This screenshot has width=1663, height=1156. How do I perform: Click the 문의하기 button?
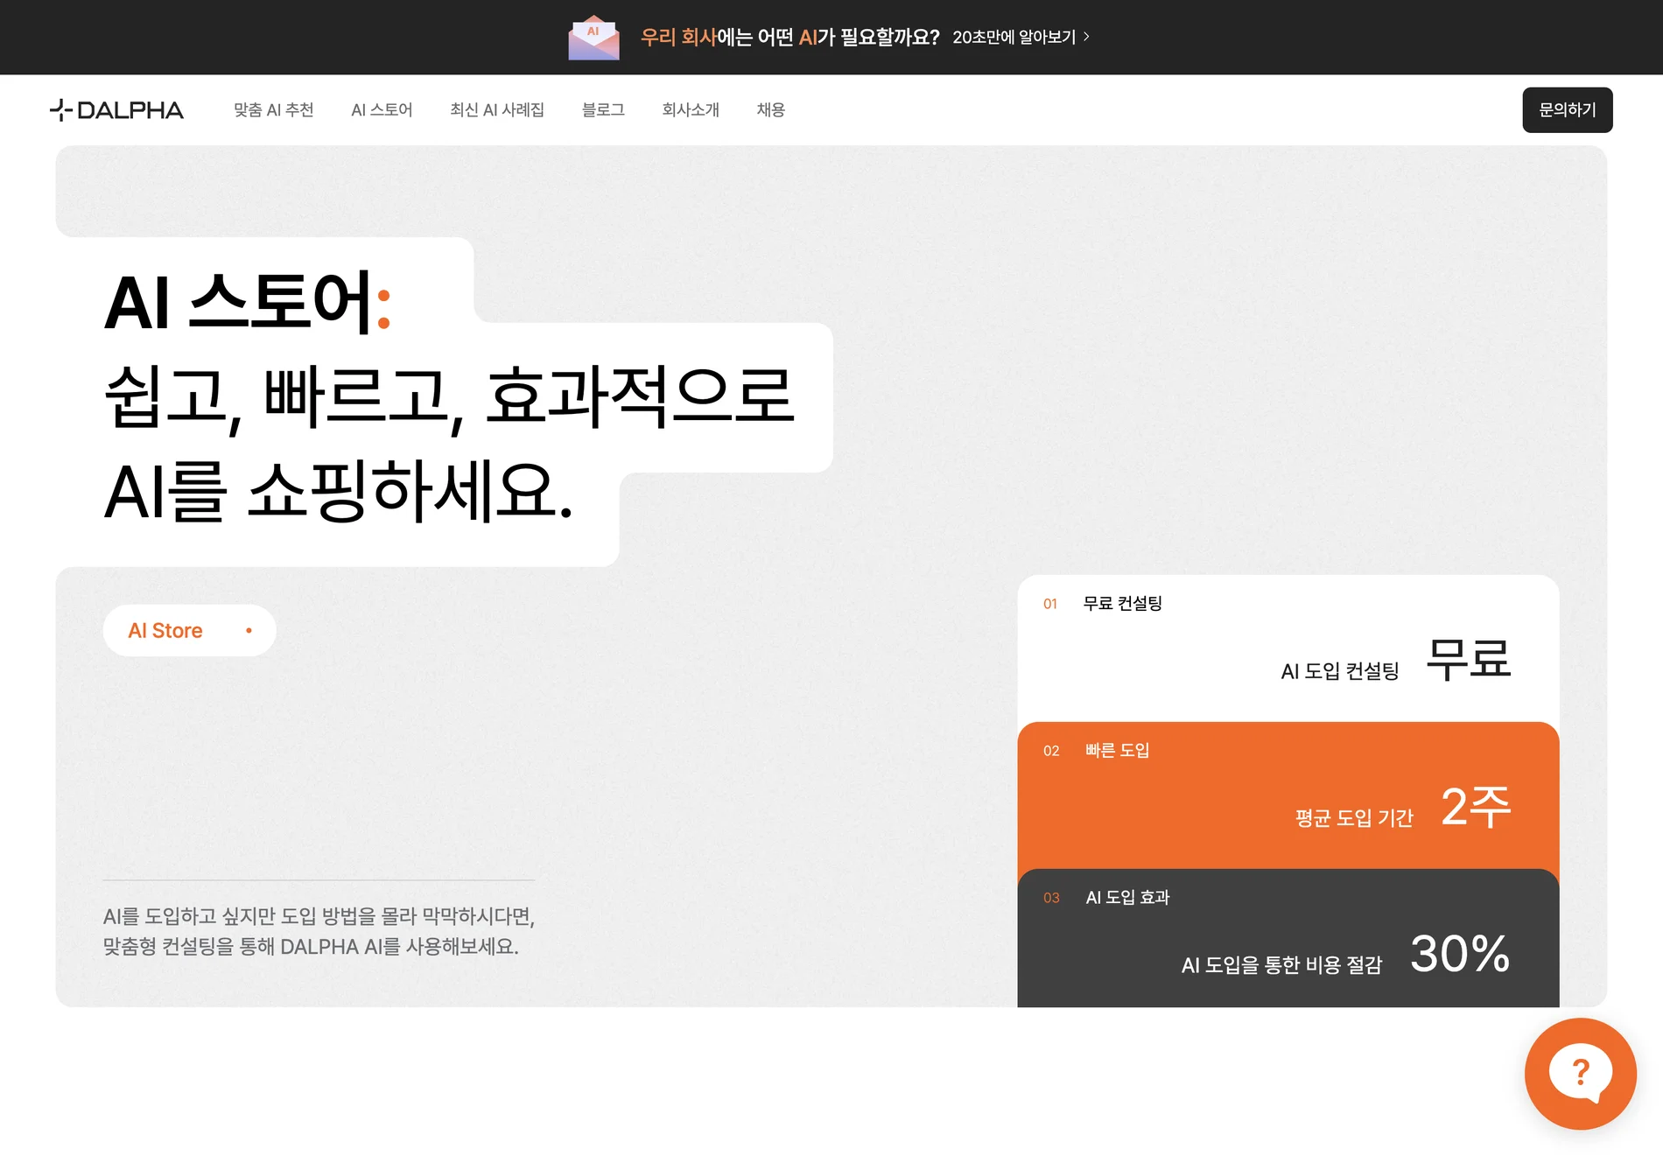click(x=1568, y=110)
